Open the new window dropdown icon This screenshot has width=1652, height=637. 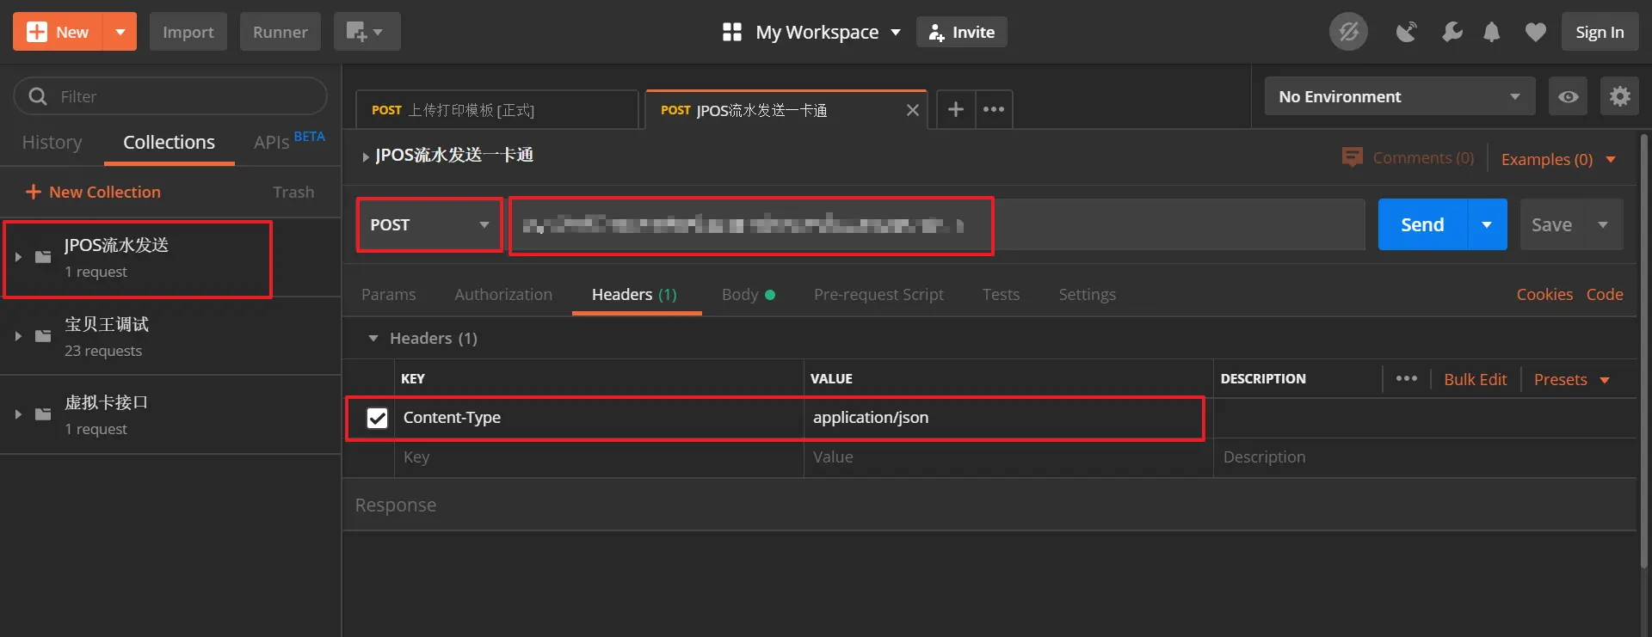pyautogui.click(x=367, y=32)
